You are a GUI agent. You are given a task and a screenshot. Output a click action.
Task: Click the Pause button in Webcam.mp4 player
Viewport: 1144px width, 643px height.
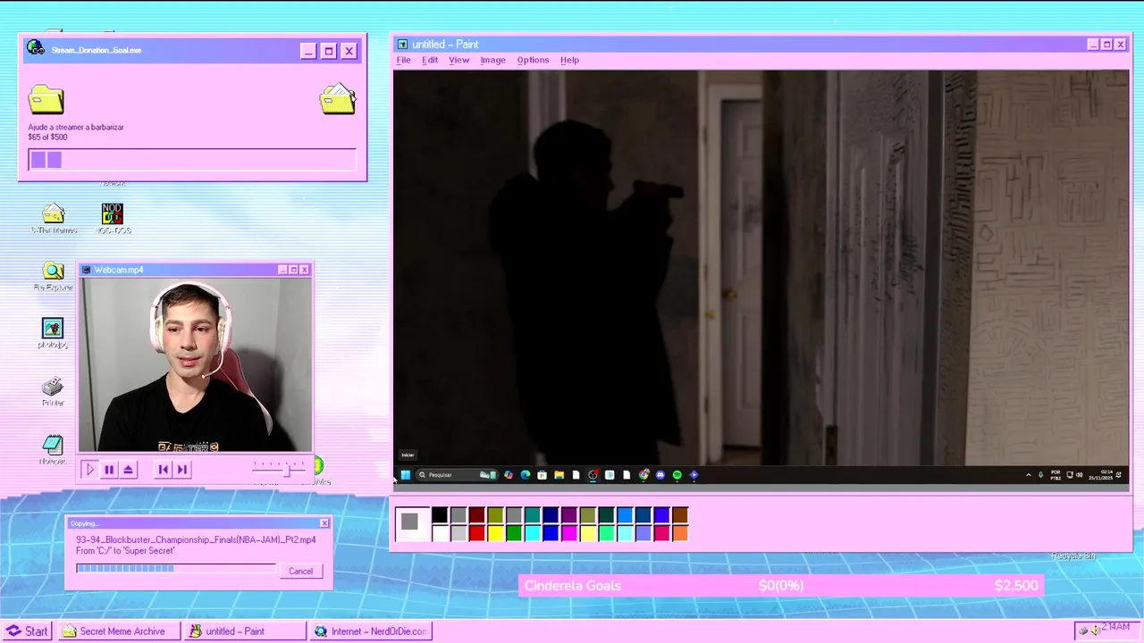pyautogui.click(x=109, y=469)
